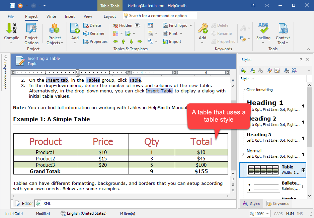Image resolution: width=314 pixels, height=218 pixels.
Task: Move topic up with green arrow
Action: 123,42
